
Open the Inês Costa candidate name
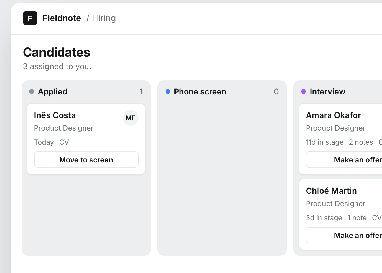coord(55,115)
